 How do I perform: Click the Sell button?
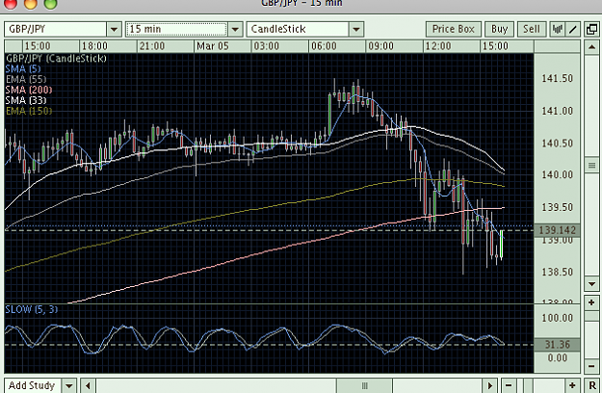coord(532,29)
